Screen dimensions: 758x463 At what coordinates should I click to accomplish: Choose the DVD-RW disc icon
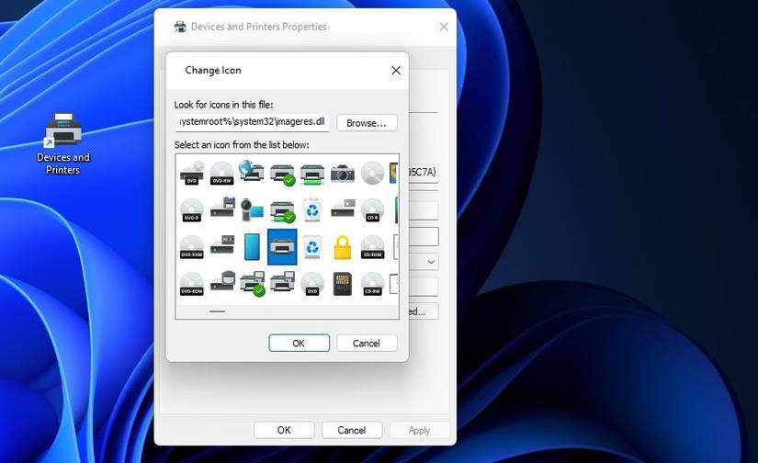(222, 174)
